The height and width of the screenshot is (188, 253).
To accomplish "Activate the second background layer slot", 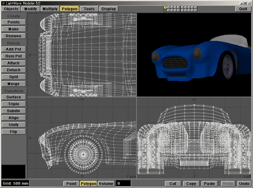I will coord(168,10).
